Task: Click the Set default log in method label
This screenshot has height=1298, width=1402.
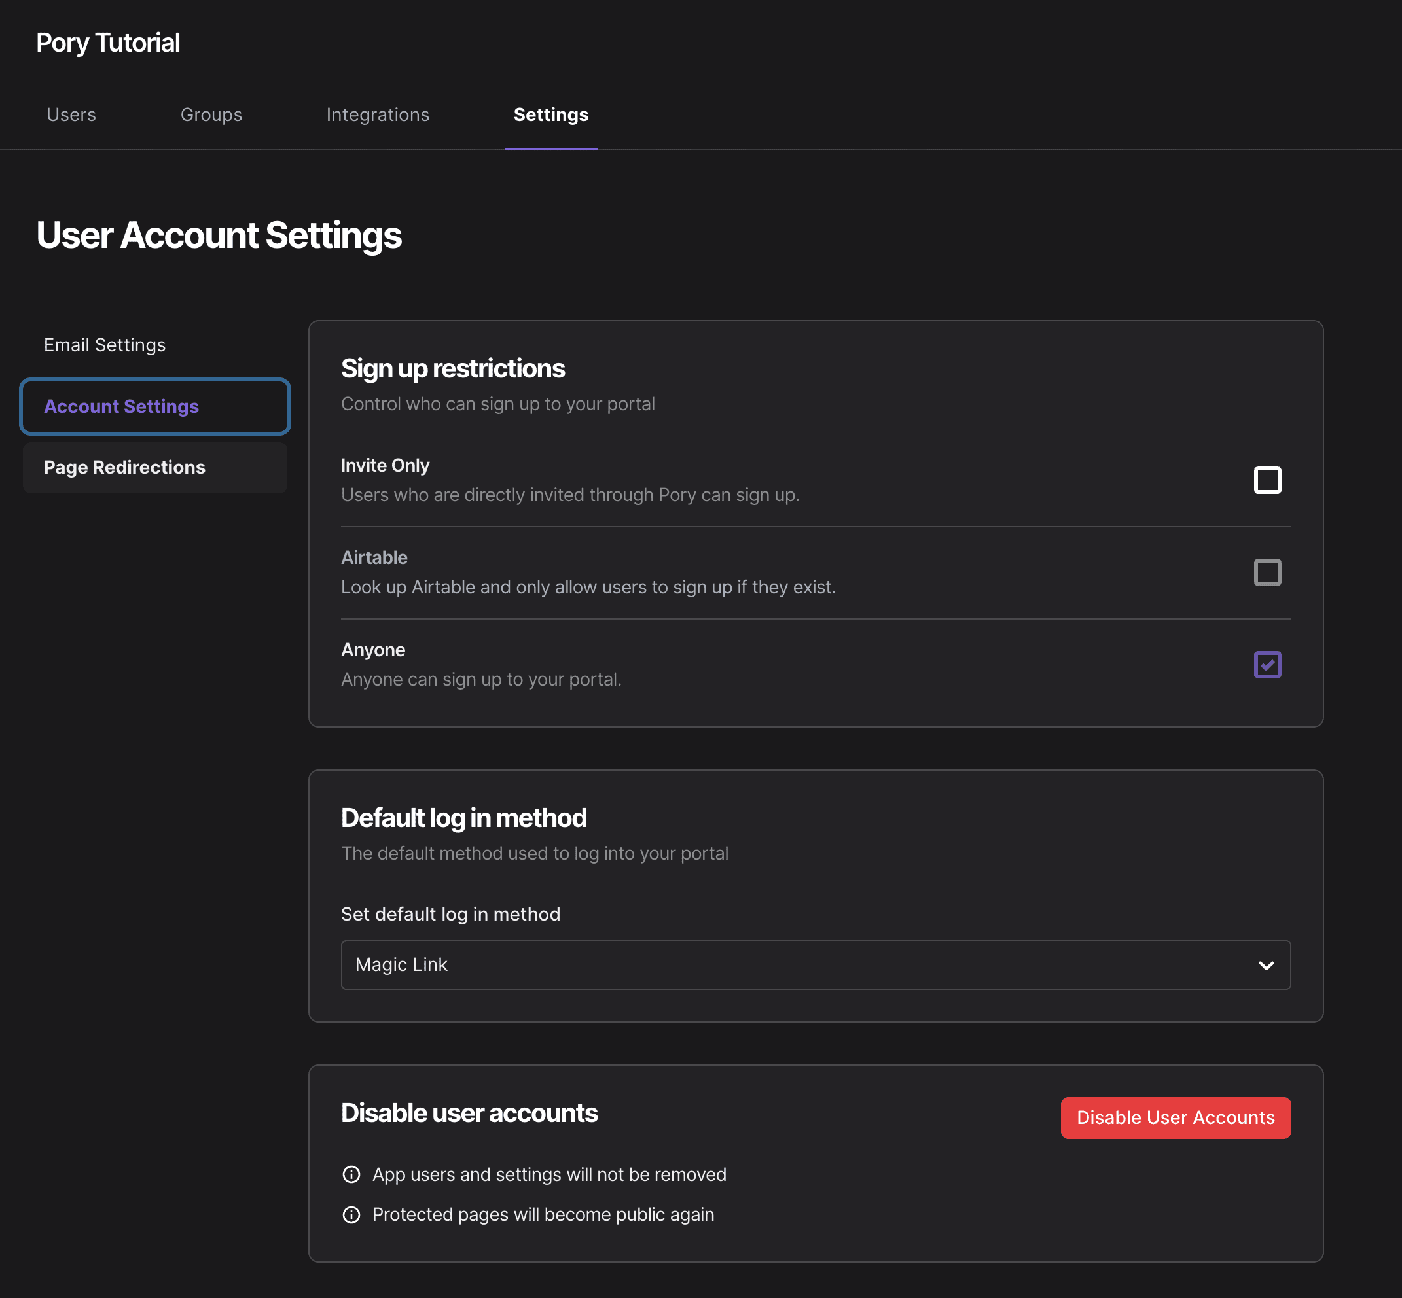Action: (450, 914)
